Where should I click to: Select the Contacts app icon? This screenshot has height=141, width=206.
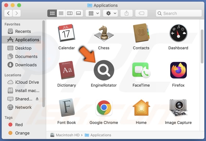pos(141,33)
